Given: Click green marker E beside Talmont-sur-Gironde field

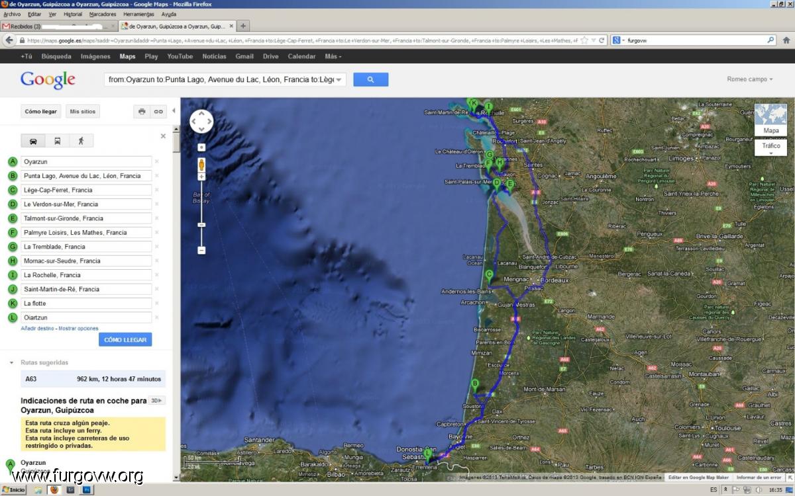Looking at the screenshot, I should tap(12, 218).
